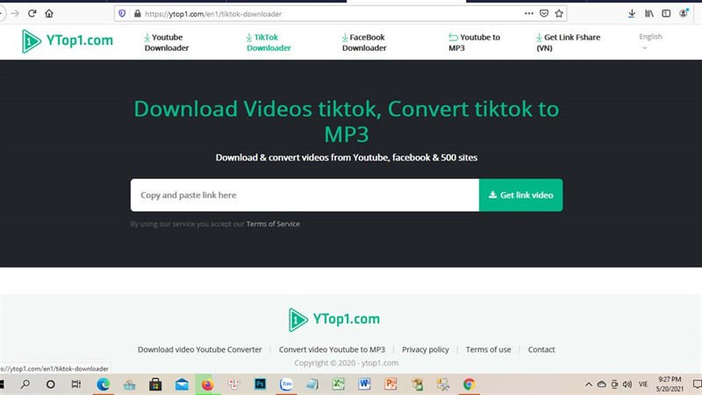Open Windows notification center
Viewport: 702px width, 395px height.
[696, 384]
